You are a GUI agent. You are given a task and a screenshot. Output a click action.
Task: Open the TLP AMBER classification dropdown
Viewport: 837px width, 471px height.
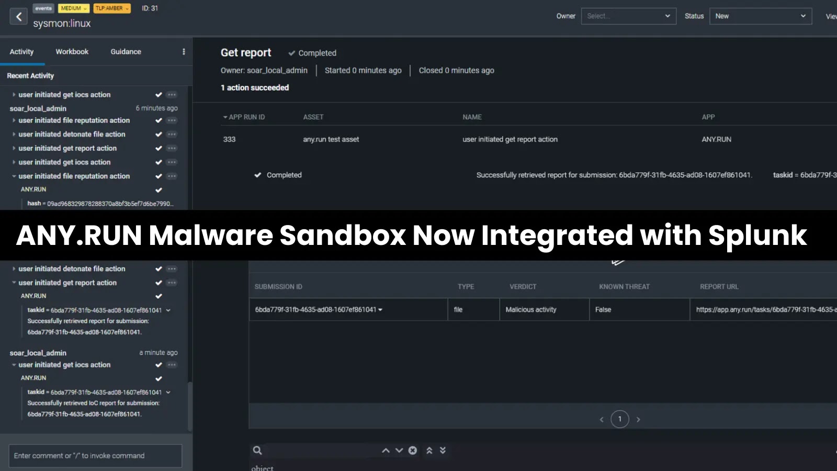(111, 8)
